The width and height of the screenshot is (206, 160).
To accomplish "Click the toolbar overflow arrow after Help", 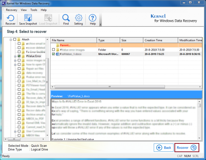I will tap(101, 25).
